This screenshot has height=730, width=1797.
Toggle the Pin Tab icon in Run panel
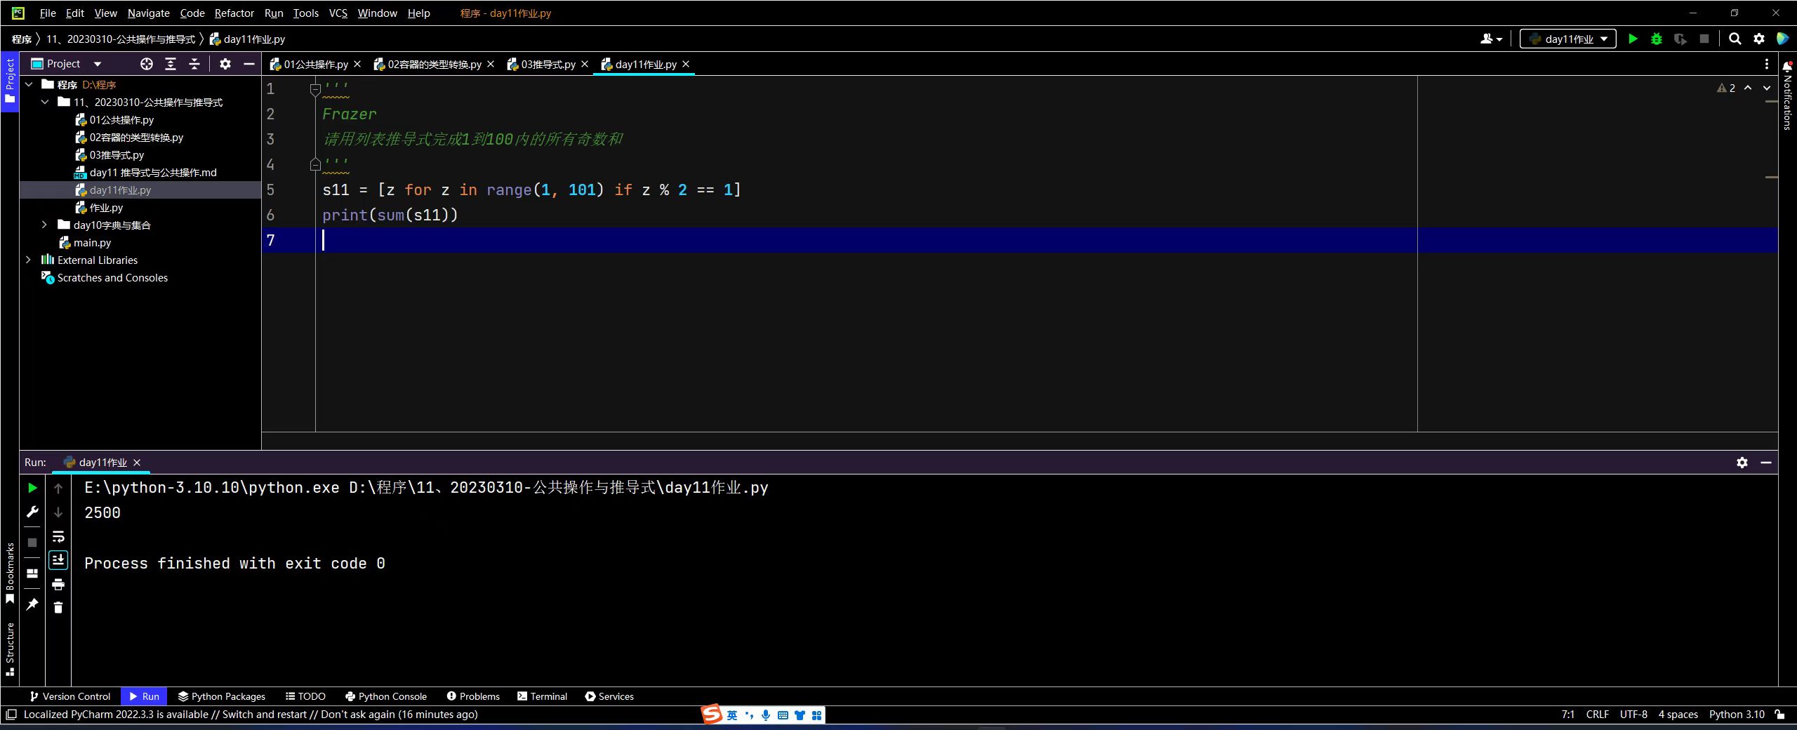click(x=32, y=604)
